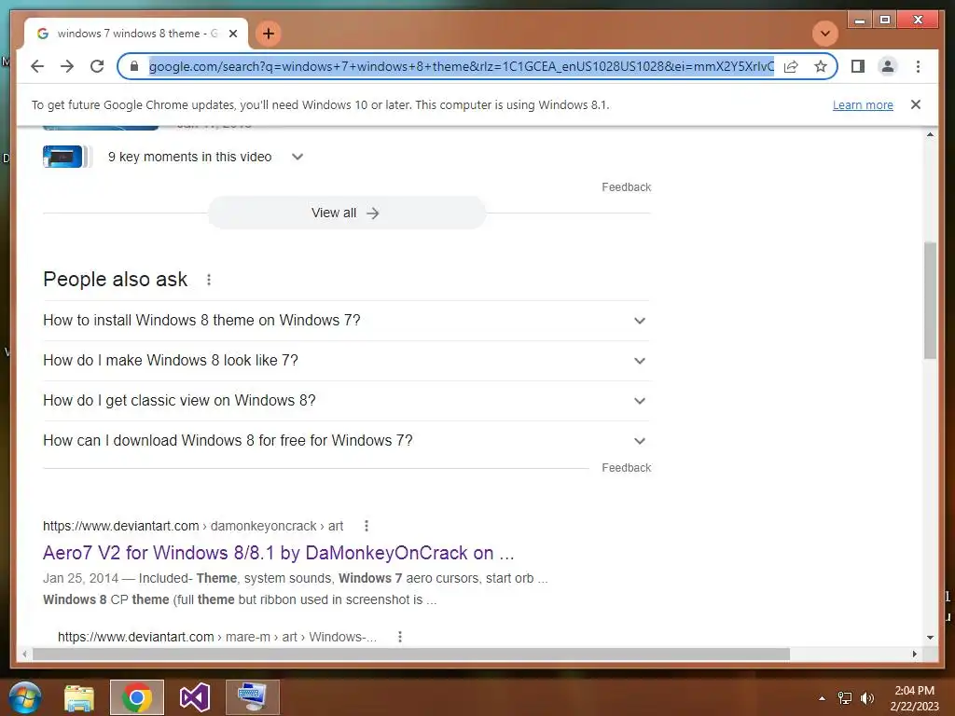The height and width of the screenshot is (716, 955).
Task: Open the volume control tray icon
Action: [866, 698]
